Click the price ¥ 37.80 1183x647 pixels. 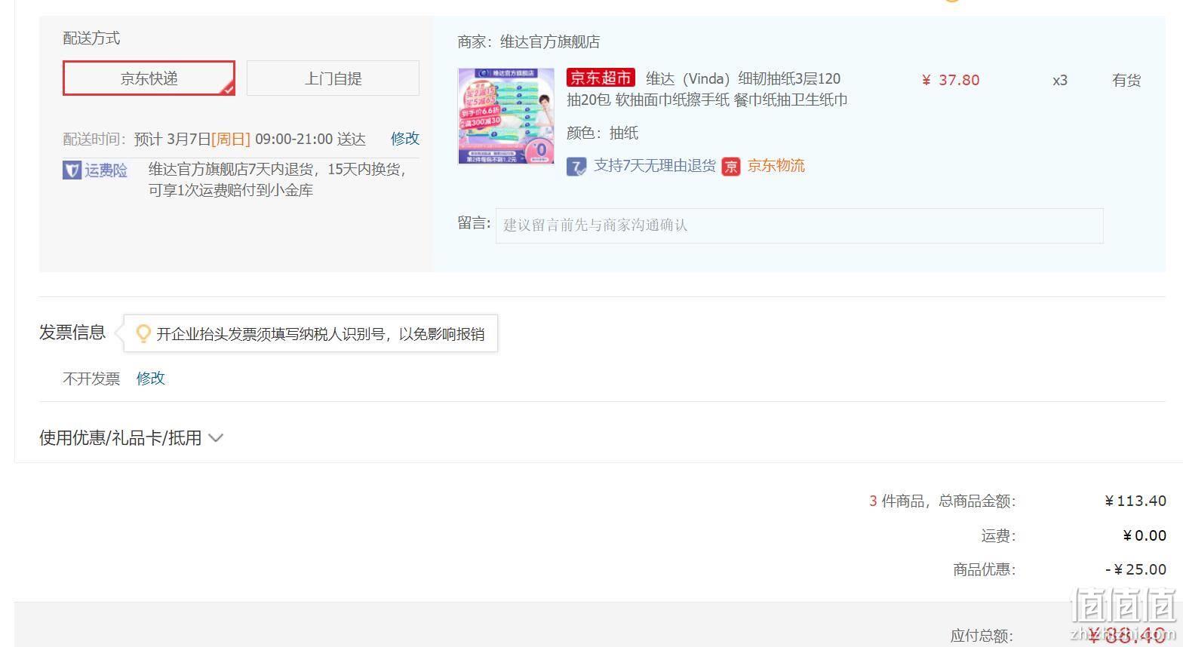tap(951, 80)
